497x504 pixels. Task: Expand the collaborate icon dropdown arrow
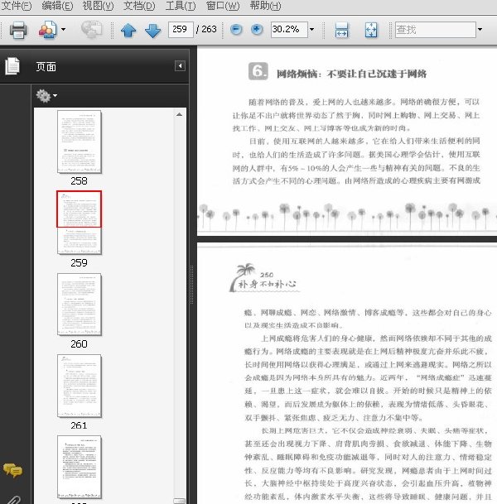[64, 30]
